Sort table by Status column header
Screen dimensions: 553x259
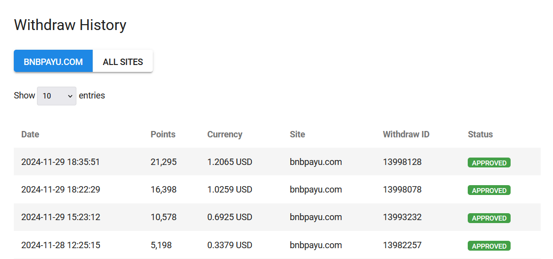point(481,134)
